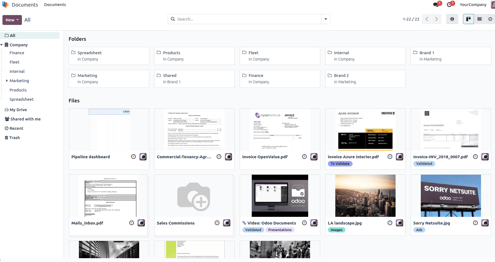Viewport: 495px width, 262px height.
Task: Select Fleet folder in sidebar tree
Action: [15, 62]
